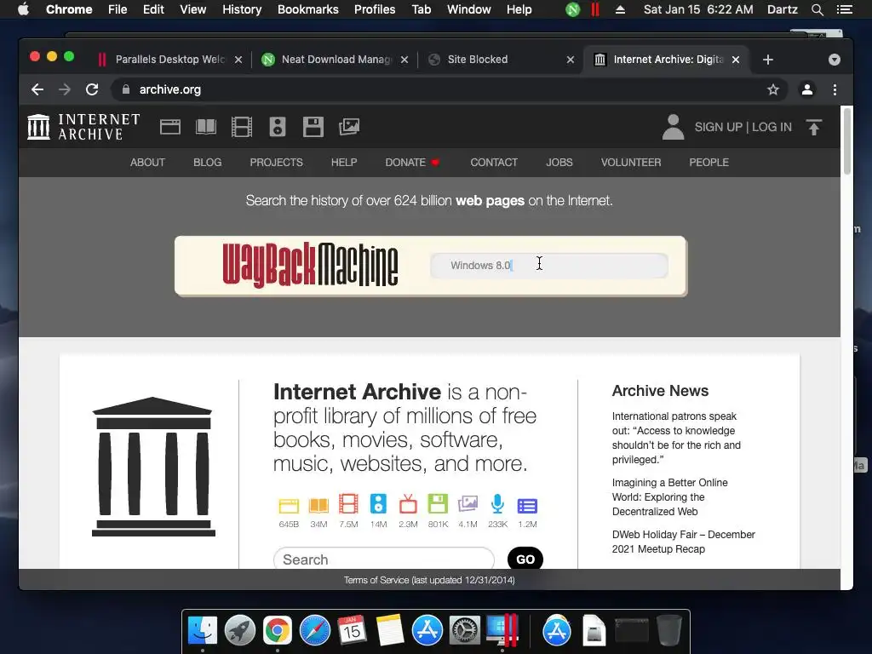872x654 pixels.
Task: Select the red film icon labeled 7.5M
Action: coord(348,504)
